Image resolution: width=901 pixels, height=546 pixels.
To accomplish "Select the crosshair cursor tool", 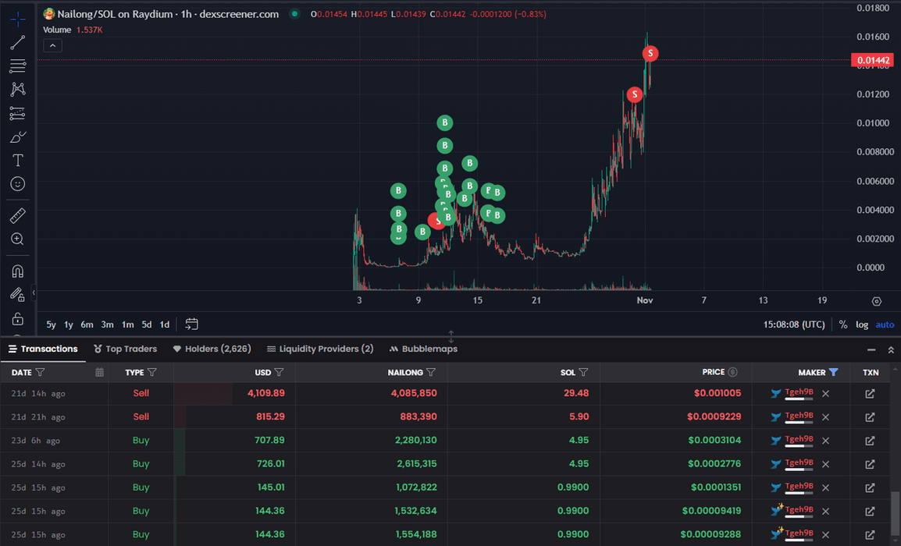I will (18, 19).
